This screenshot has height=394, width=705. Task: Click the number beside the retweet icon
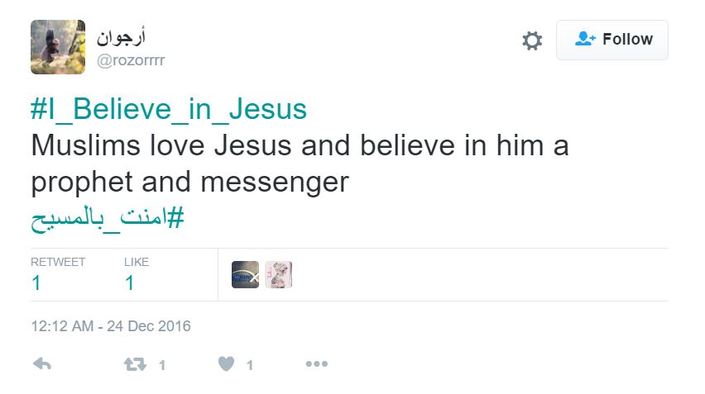[162, 365]
